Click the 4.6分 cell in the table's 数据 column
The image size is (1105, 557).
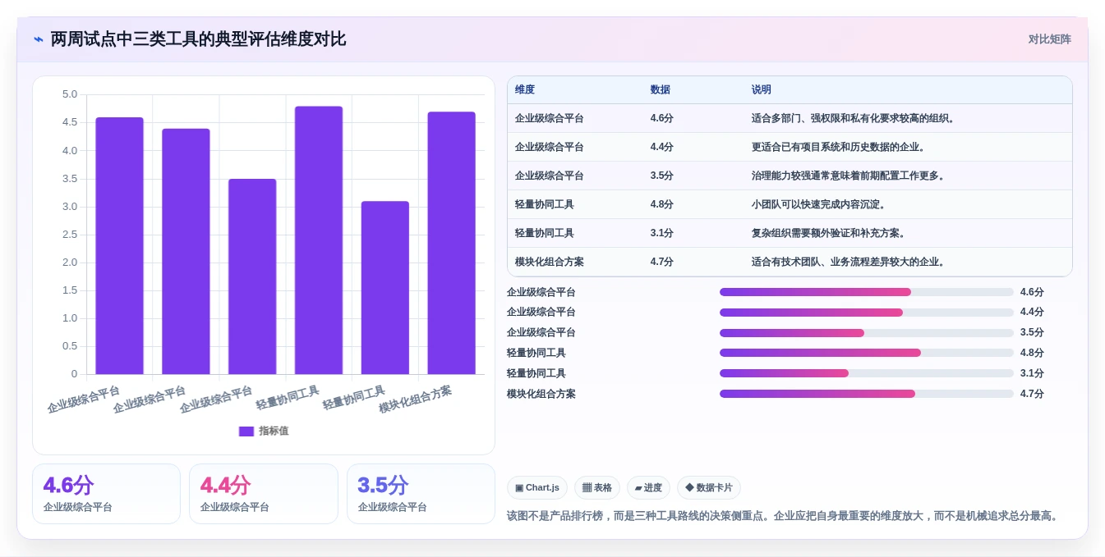tap(662, 118)
